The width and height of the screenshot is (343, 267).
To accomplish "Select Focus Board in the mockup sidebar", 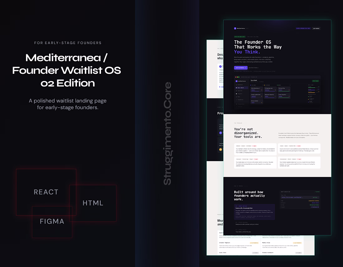I will coord(242,88).
